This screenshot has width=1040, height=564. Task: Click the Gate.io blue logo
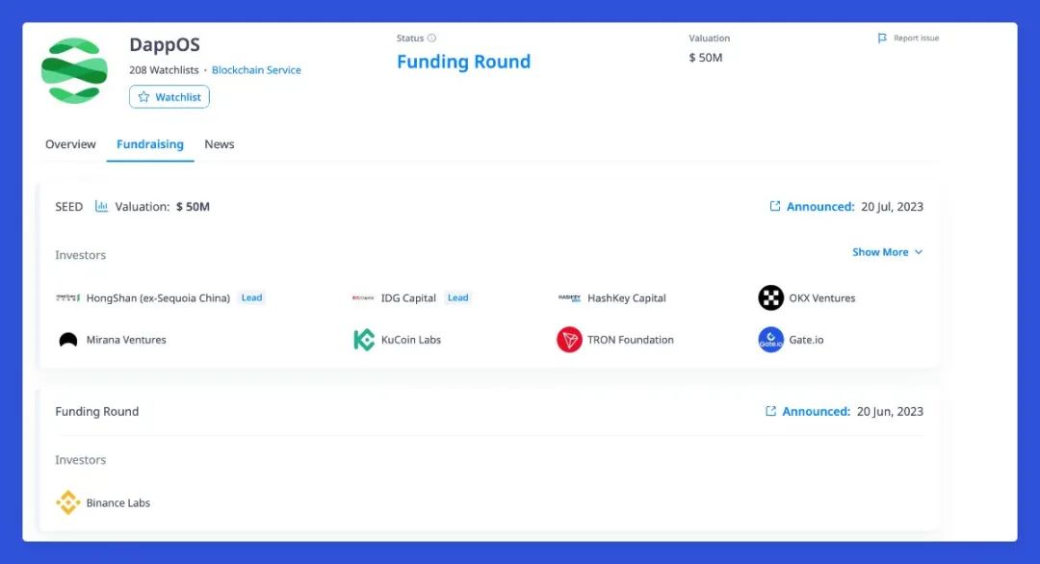770,340
